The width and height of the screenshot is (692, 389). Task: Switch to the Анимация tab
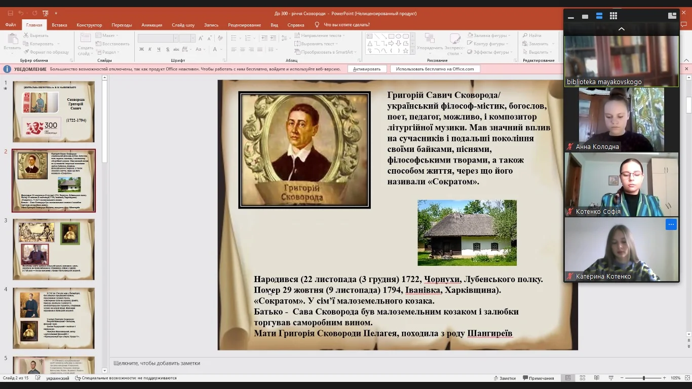152,25
